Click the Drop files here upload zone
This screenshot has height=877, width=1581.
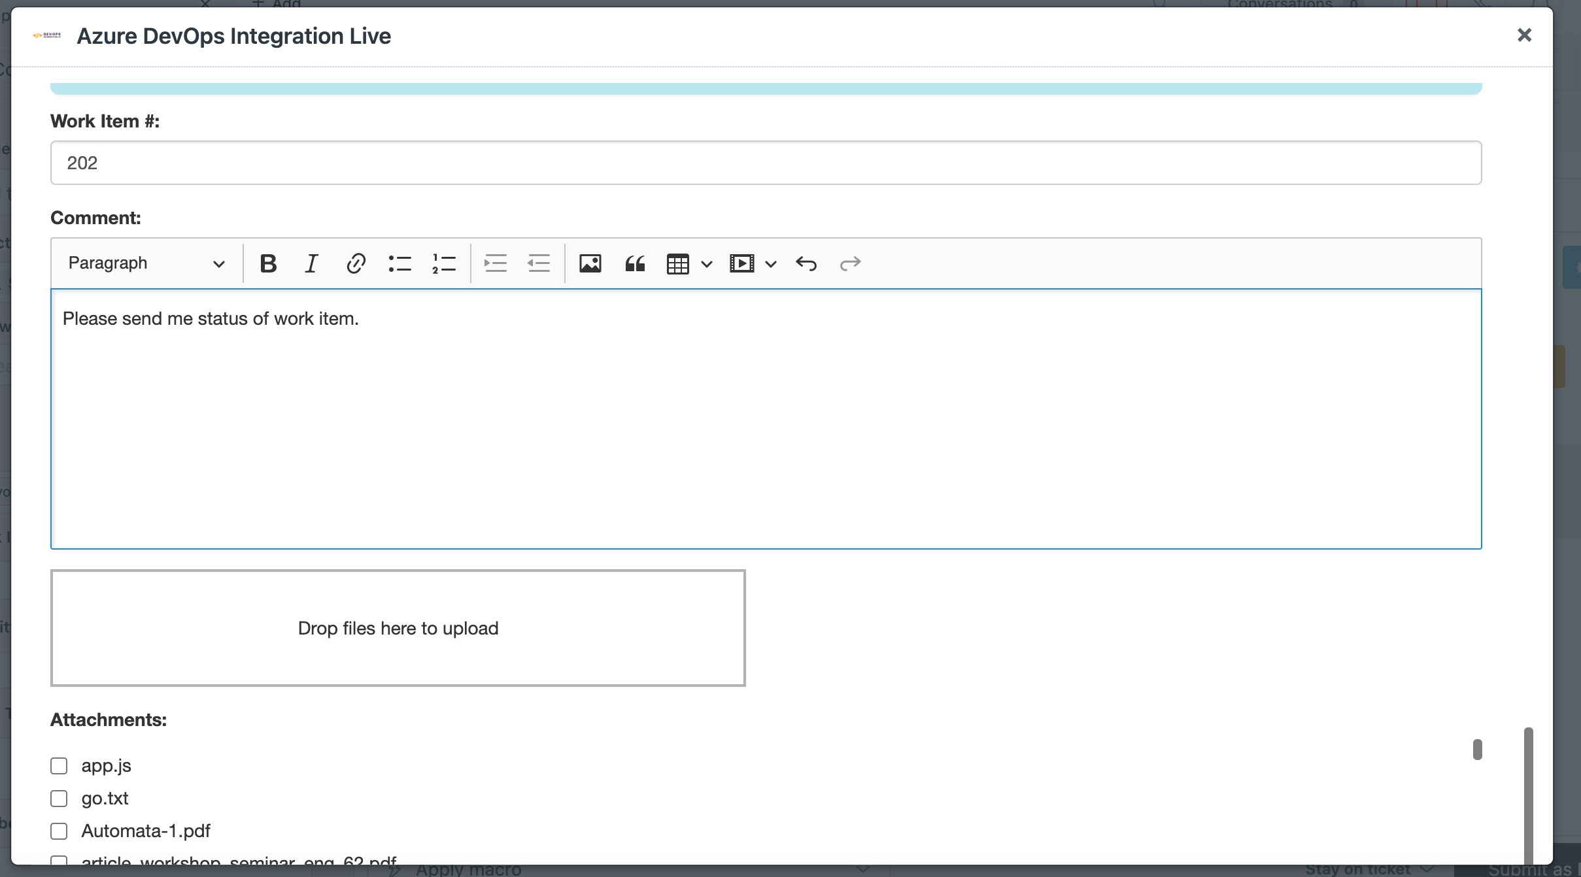(x=398, y=628)
